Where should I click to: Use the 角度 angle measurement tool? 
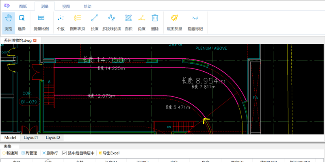tap(141, 22)
